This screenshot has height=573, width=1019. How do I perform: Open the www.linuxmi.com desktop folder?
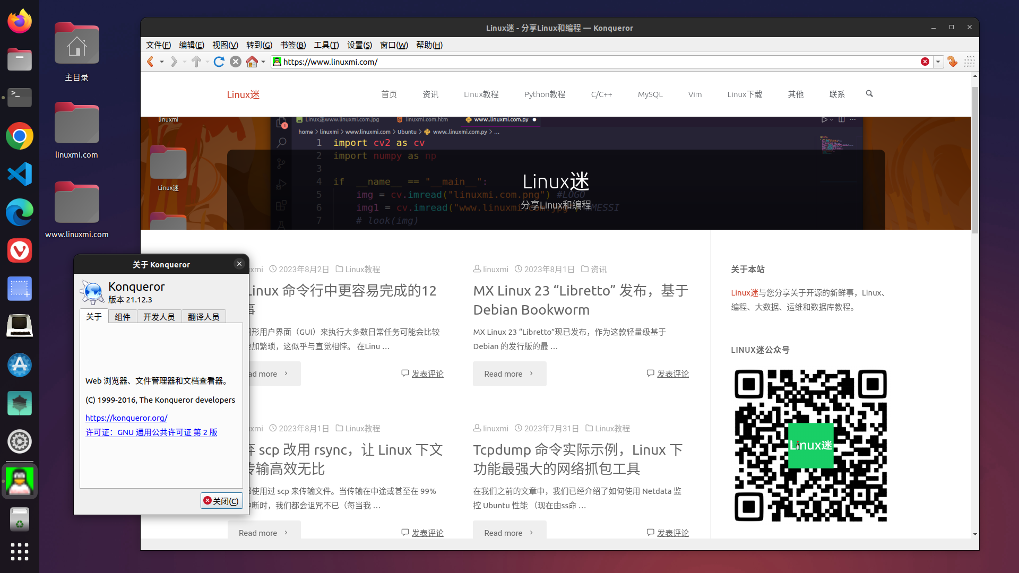(76, 210)
